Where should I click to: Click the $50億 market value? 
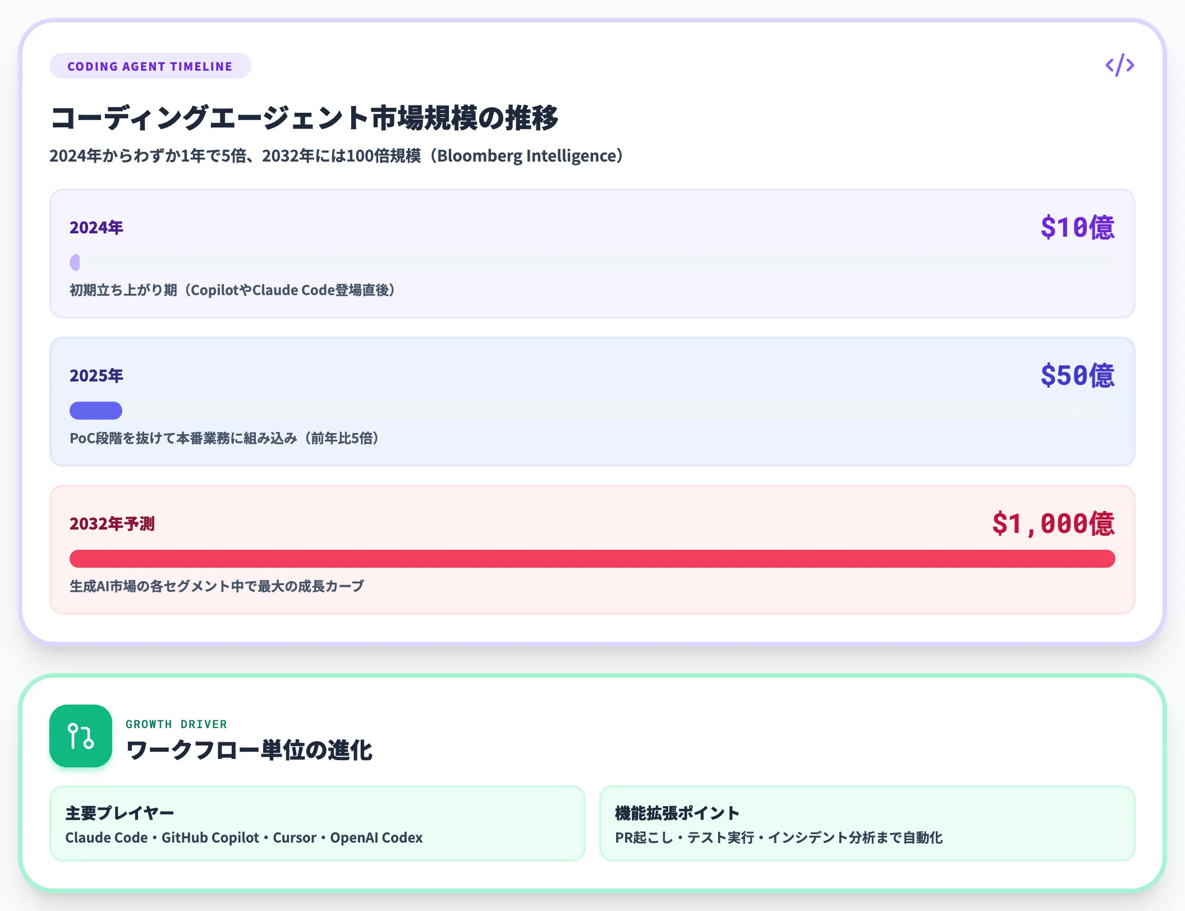pos(1077,375)
